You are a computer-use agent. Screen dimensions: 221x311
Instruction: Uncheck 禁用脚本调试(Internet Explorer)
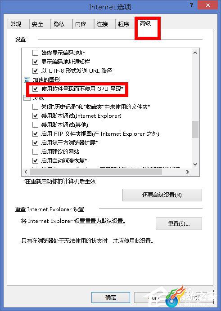[35, 116]
